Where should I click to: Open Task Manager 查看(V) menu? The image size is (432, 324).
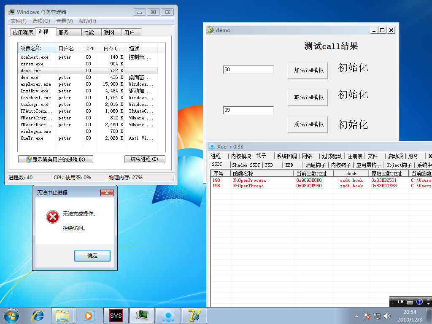[x=64, y=21]
